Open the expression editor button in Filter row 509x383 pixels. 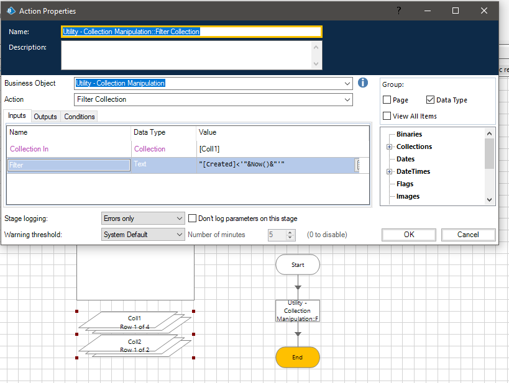tap(358, 164)
